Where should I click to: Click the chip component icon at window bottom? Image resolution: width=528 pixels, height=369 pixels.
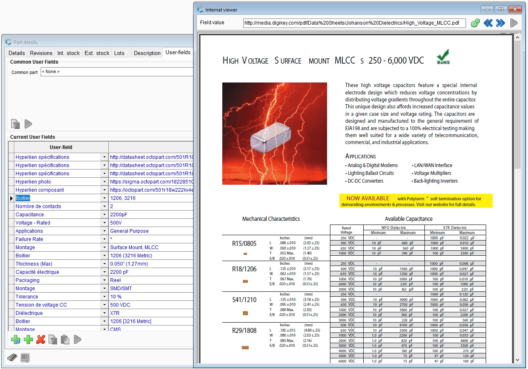click(12, 358)
